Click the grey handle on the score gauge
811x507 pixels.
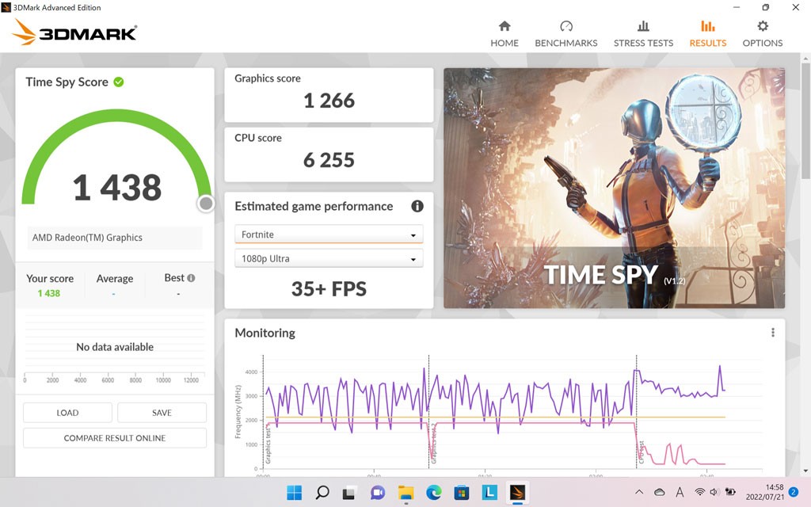click(x=206, y=204)
